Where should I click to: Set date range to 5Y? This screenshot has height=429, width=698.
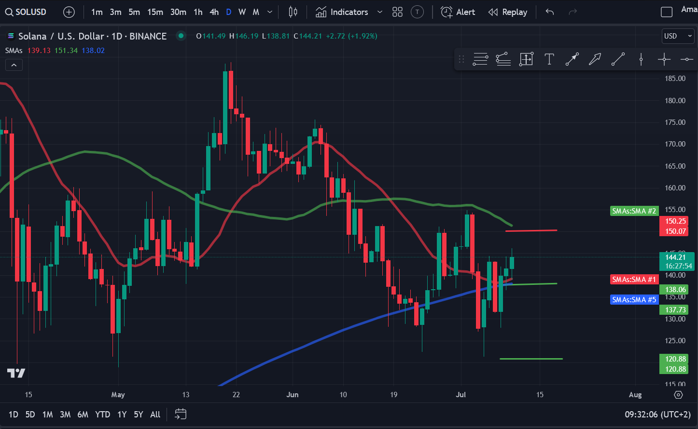pos(139,414)
